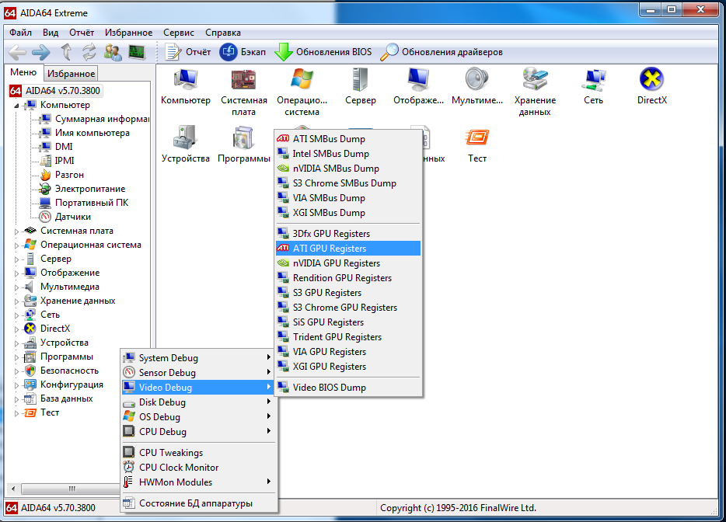Click Обновления BIOS toolbar button
This screenshot has height=522, width=726.
(x=323, y=52)
